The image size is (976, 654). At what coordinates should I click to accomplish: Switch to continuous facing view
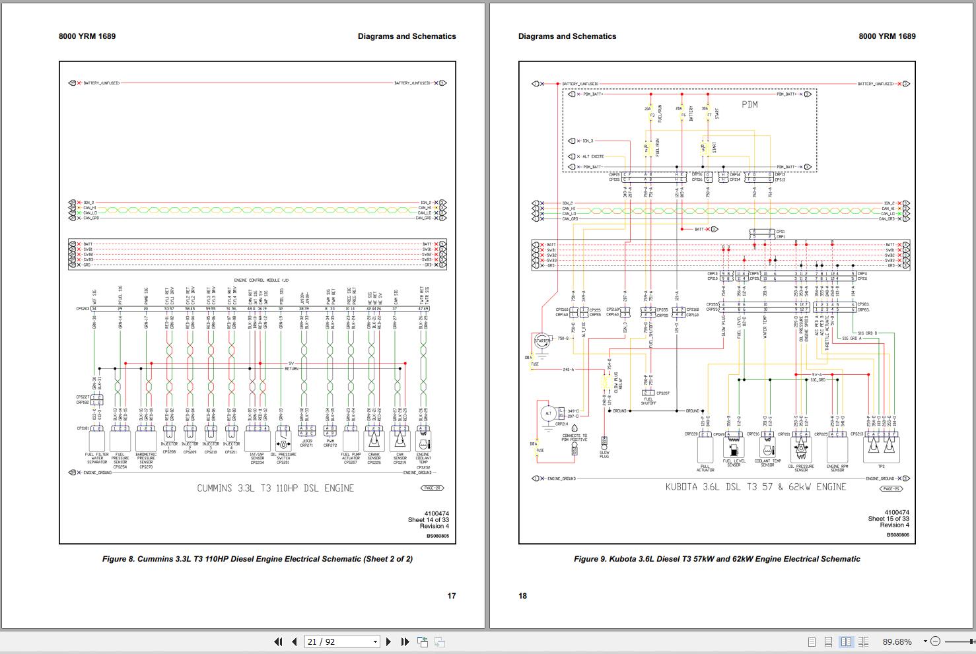864,641
